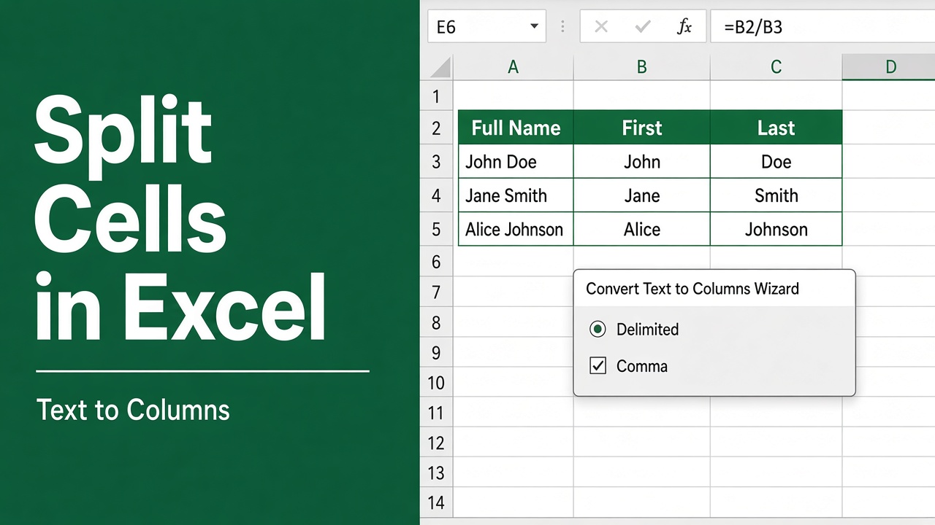
Task: Select the cell containing Alice in column B
Action: coord(642,229)
